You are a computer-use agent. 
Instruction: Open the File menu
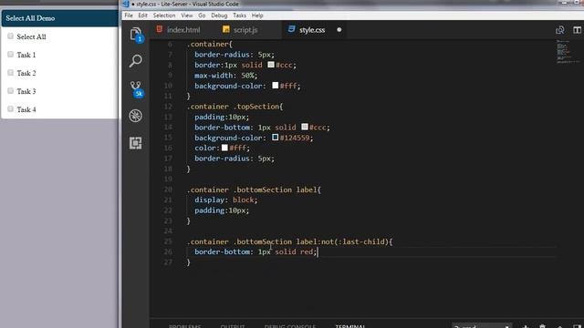[x=129, y=15]
